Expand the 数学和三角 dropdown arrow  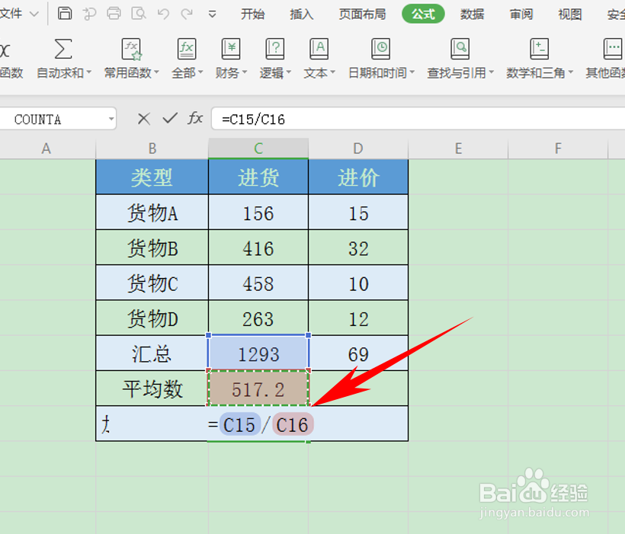(x=570, y=72)
